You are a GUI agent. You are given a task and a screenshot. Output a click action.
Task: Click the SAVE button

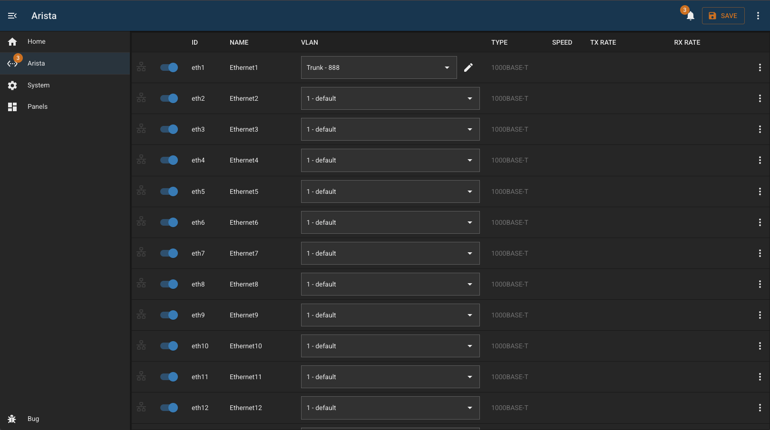pos(723,16)
